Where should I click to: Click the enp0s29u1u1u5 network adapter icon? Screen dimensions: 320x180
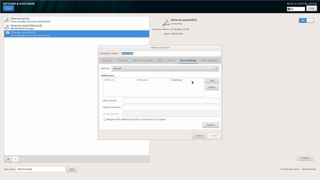click(x=7, y=26)
